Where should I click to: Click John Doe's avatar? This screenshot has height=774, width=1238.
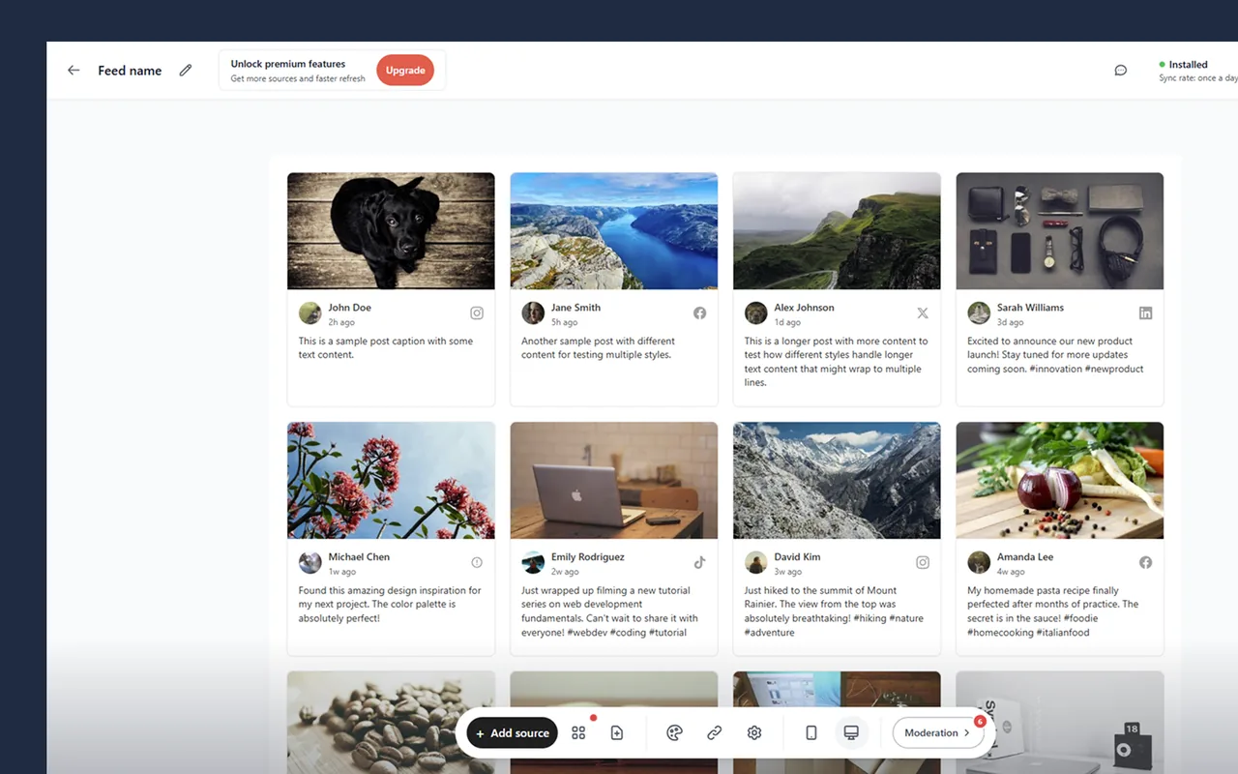tap(309, 313)
